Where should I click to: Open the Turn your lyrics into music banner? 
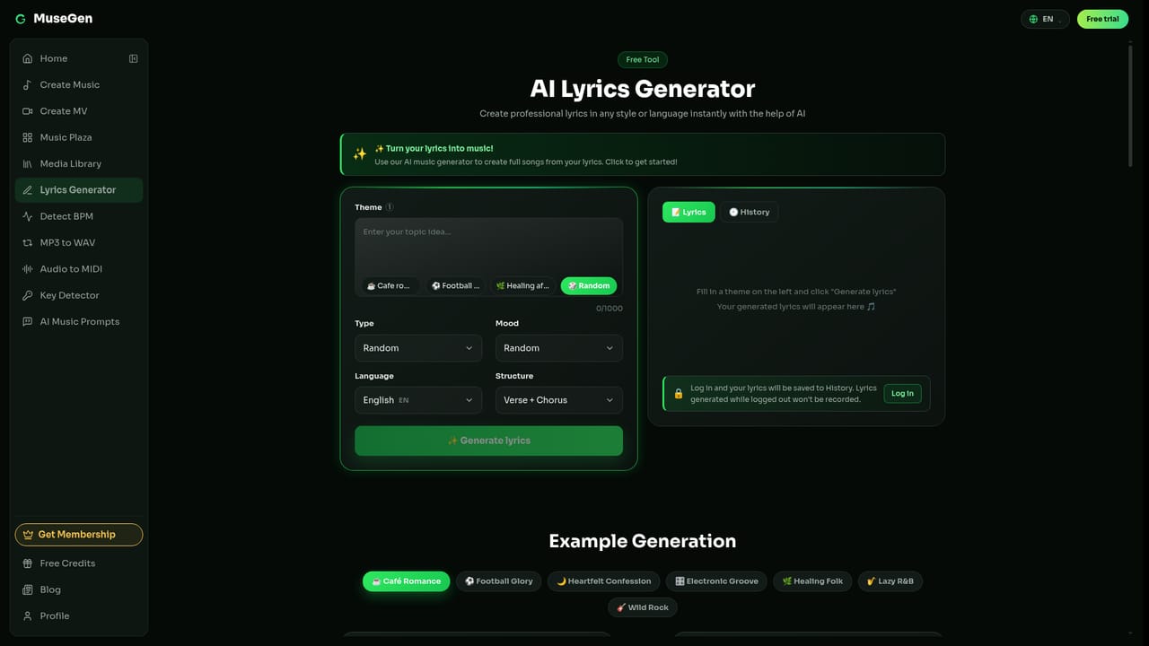(x=643, y=154)
